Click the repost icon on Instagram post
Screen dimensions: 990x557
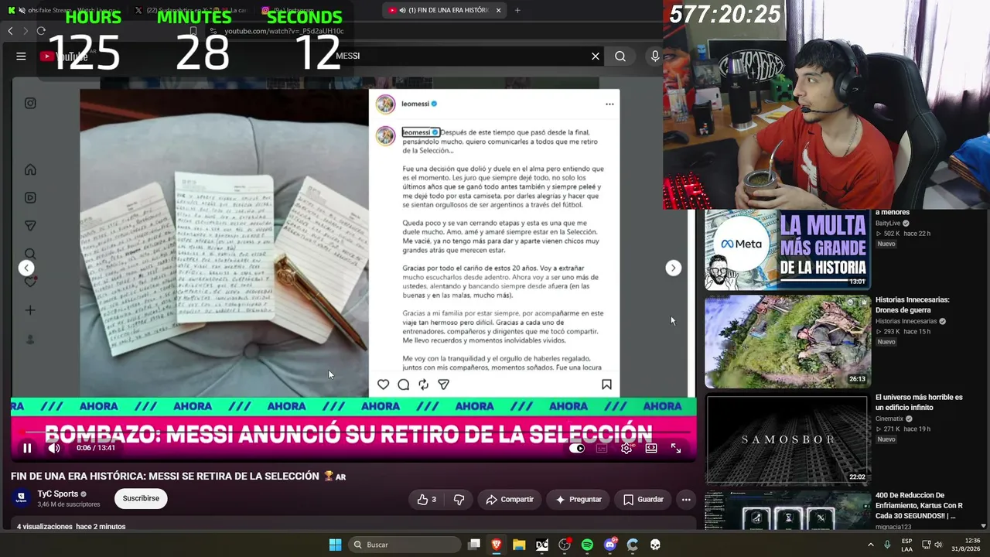pyautogui.click(x=423, y=384)
